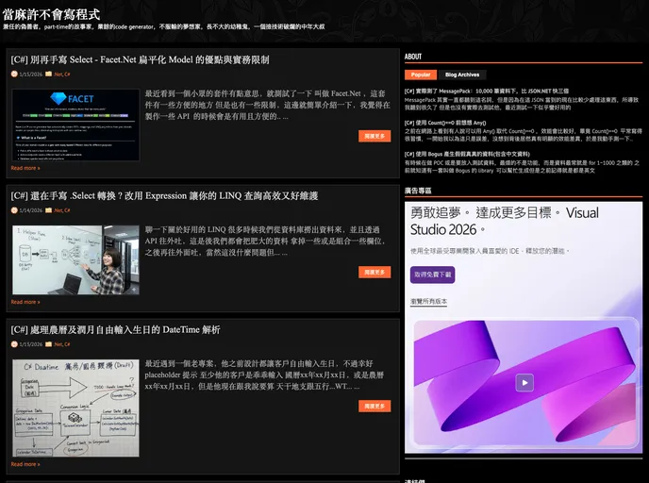The height and width of the screenshot is (483, 649).
Task: Play the Visual Studio 2026 ad video
Action: 524,382
